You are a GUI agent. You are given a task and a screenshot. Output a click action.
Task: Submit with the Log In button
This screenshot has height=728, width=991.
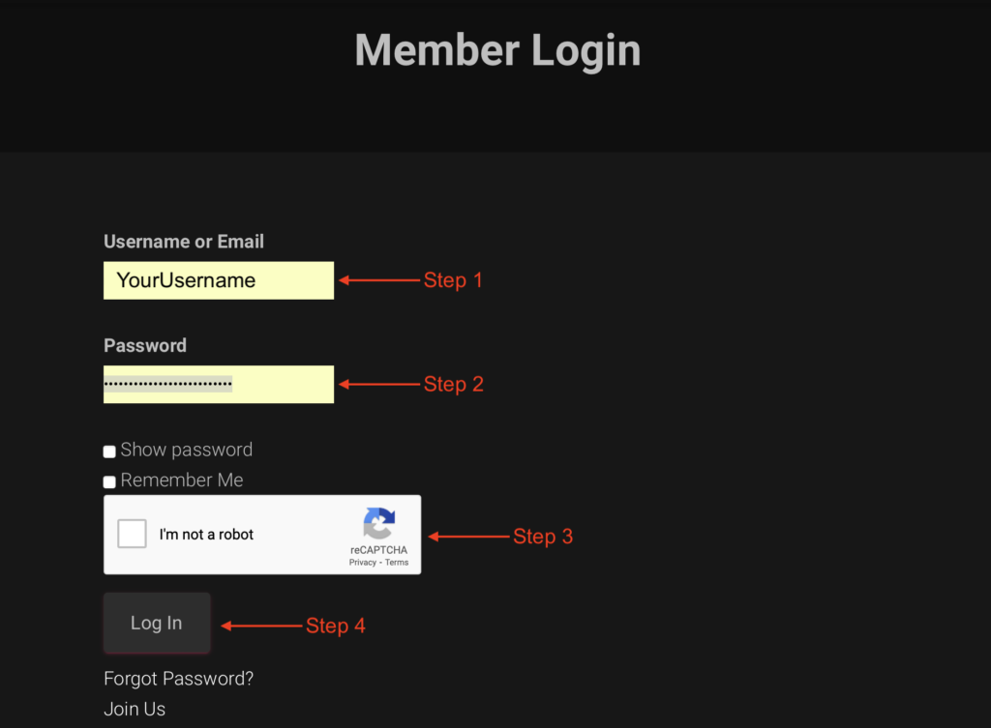[x=157, y=623]
